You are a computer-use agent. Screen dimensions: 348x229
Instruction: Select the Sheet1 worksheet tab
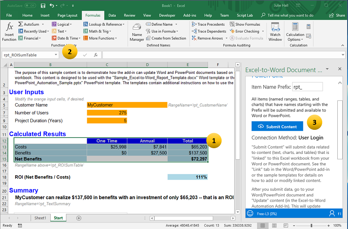click(40, 218)
